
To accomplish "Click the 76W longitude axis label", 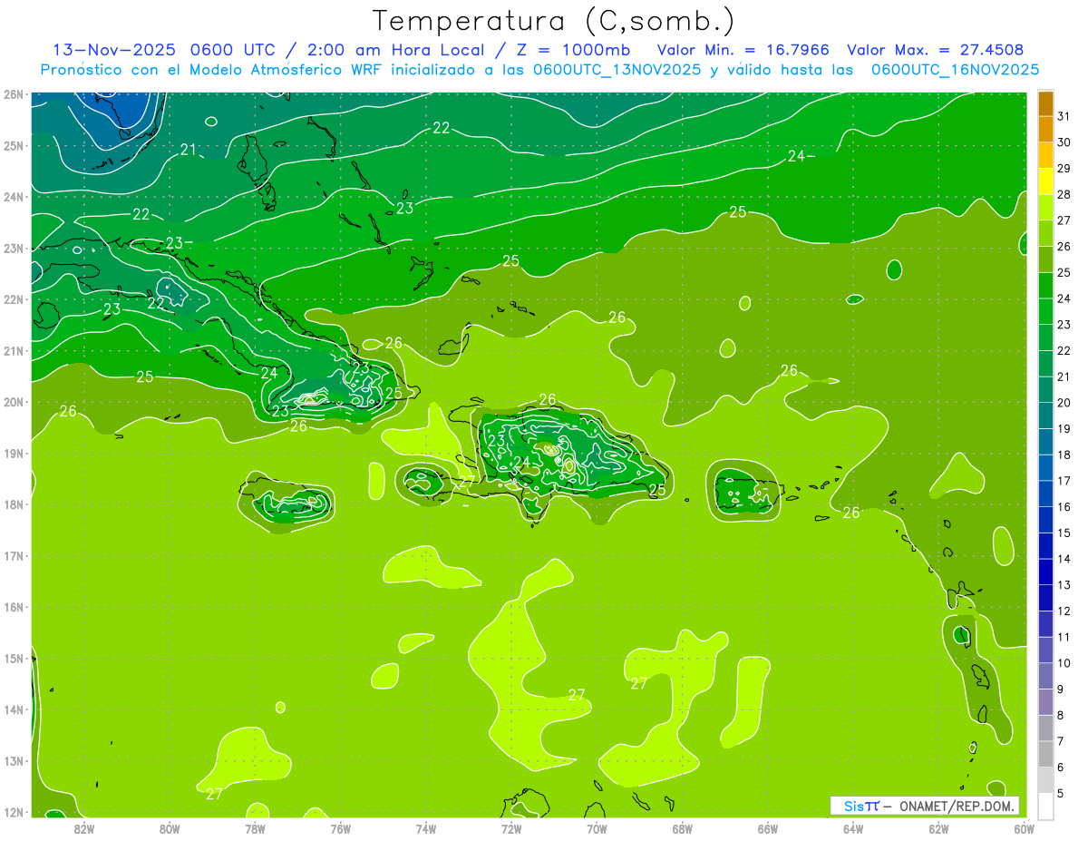I will click(x=340, y=829).
